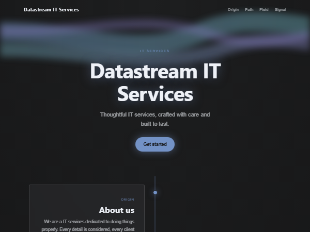The image size is (310, 232).
Task: Go to the Path nav item
Action: pyautogui.click(x=249, y=10)
